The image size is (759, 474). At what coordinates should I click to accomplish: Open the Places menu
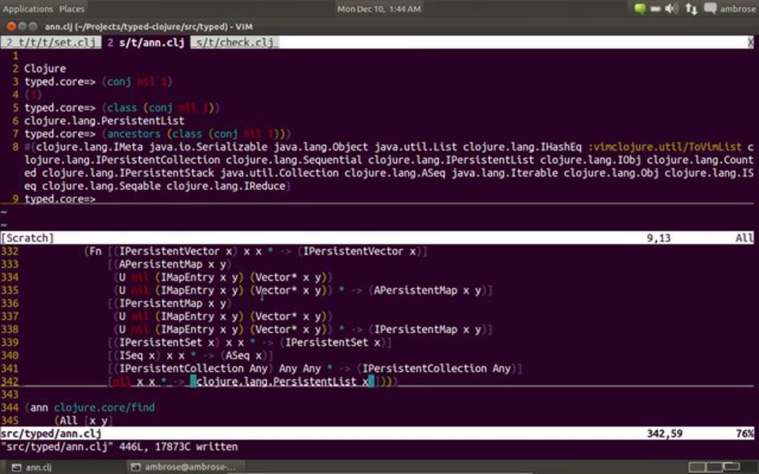[72, 9]
